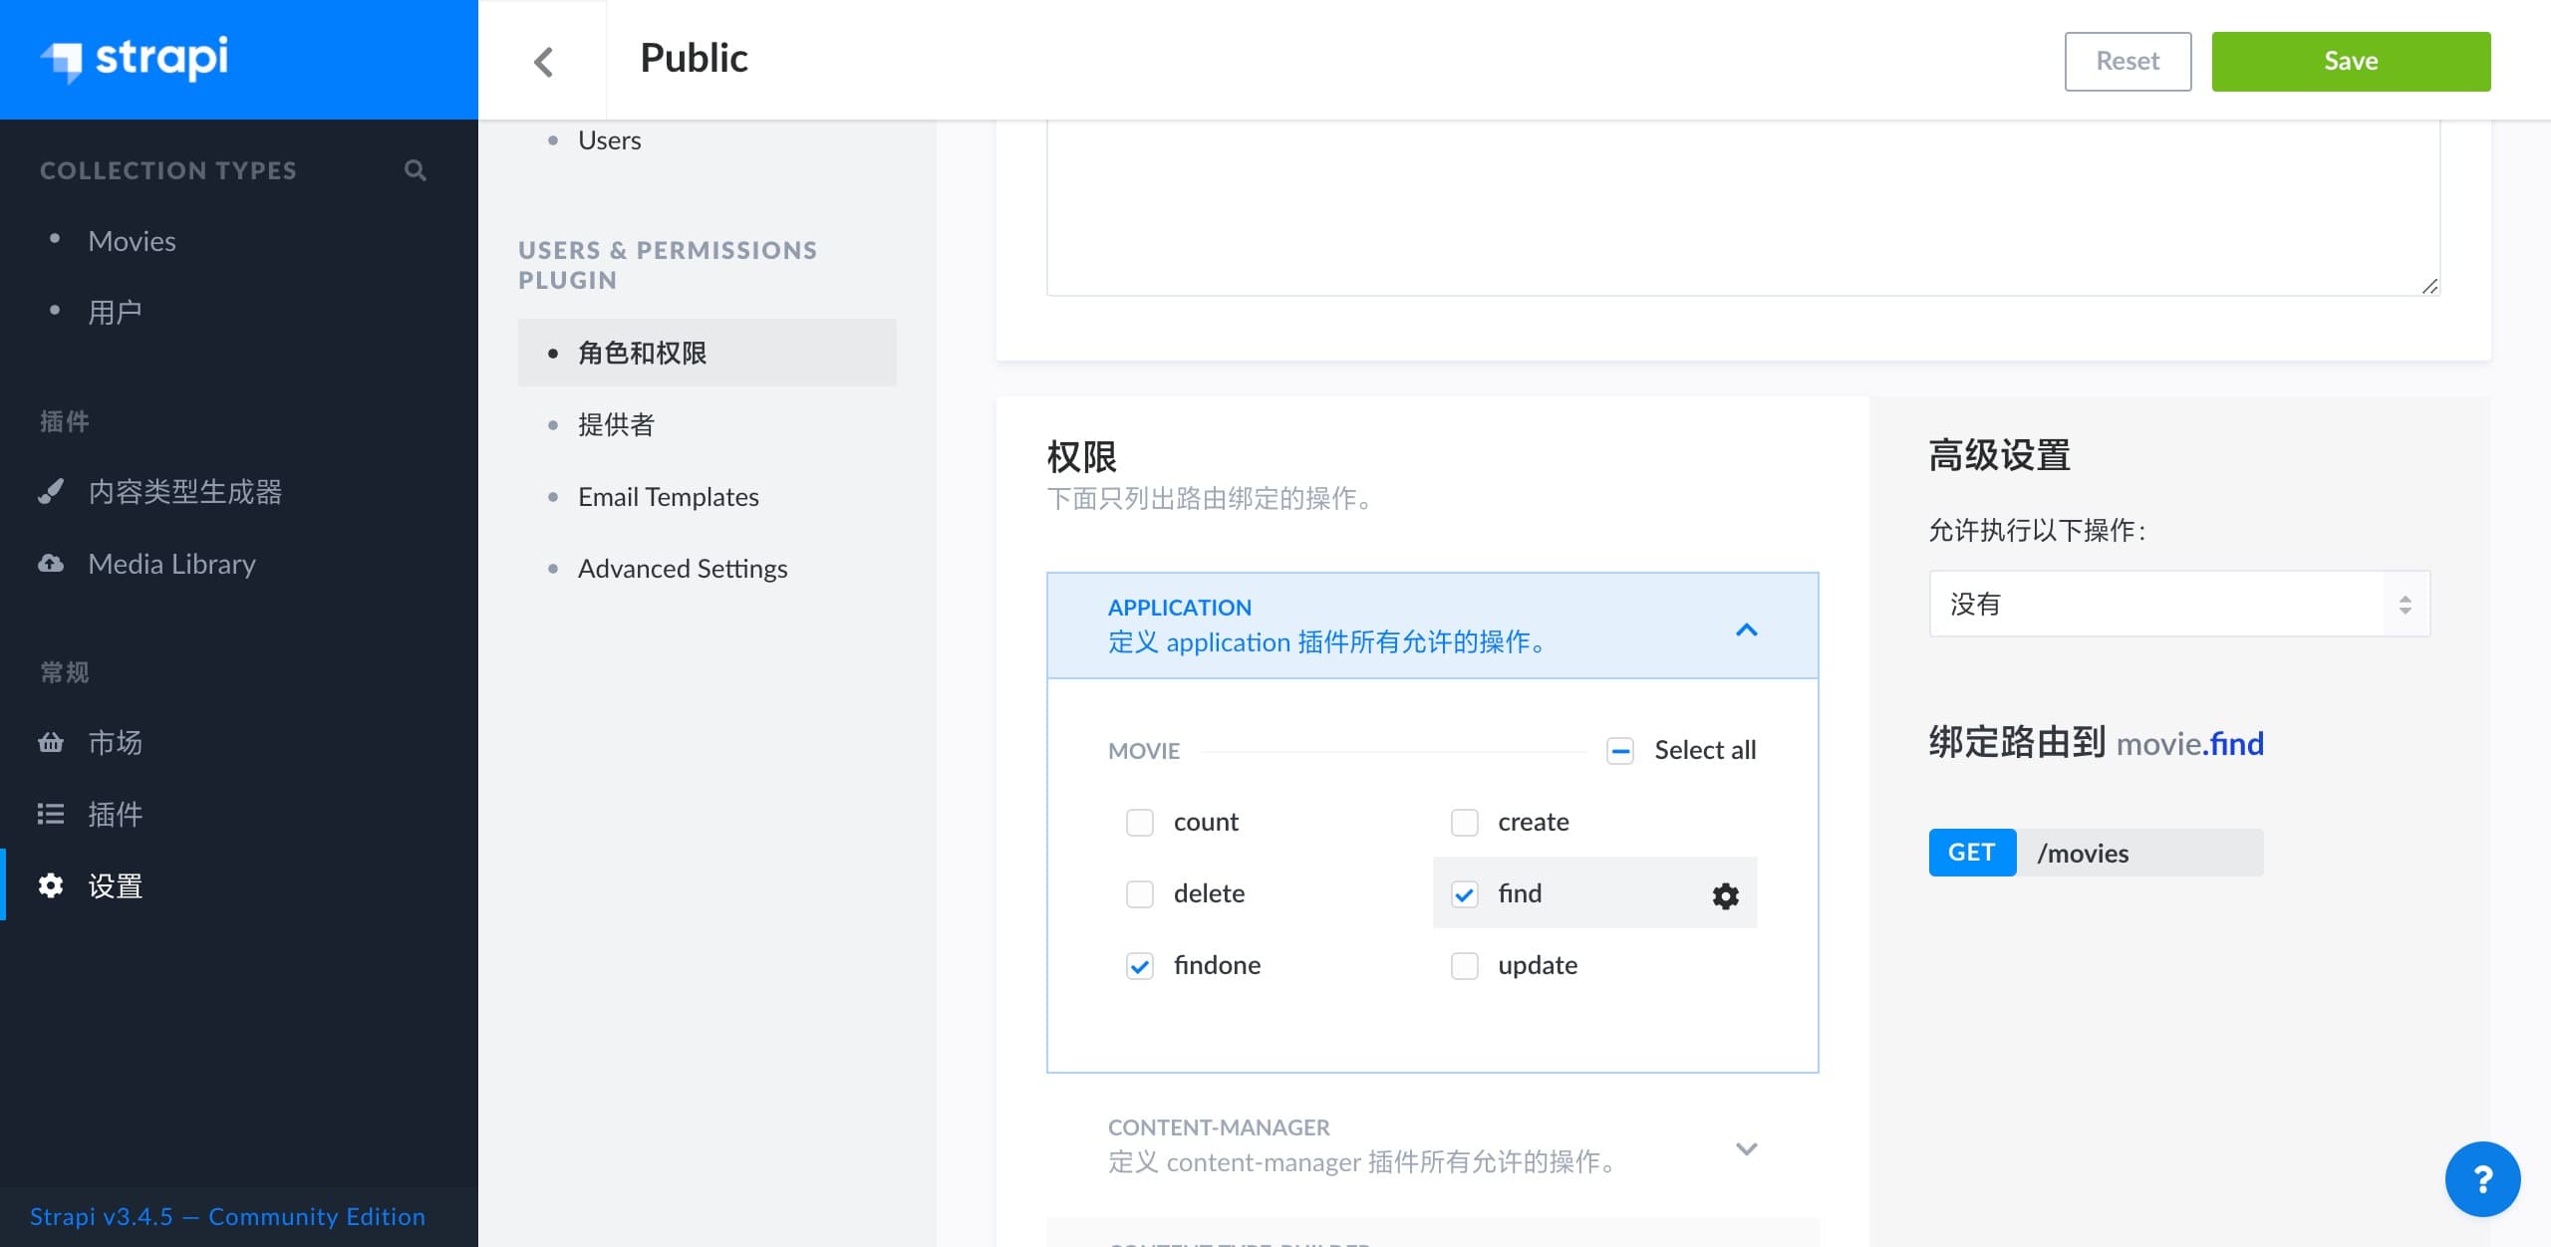Click the plugins list icon
This screenshot has height=1247, width=2551.
(51, 815)
